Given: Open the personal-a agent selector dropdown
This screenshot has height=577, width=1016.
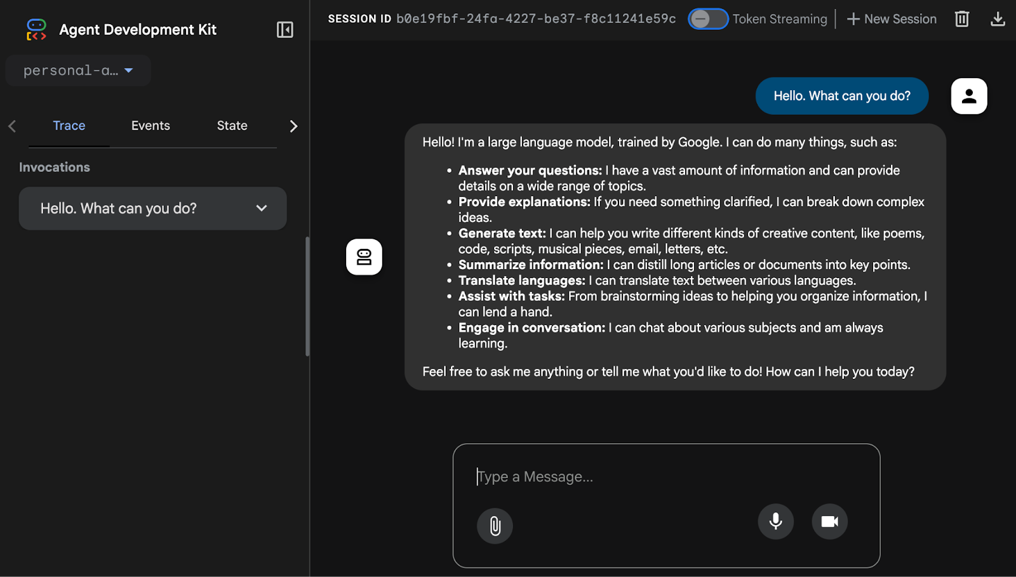Looking at the screenshot, I should (x=77, y=70).
